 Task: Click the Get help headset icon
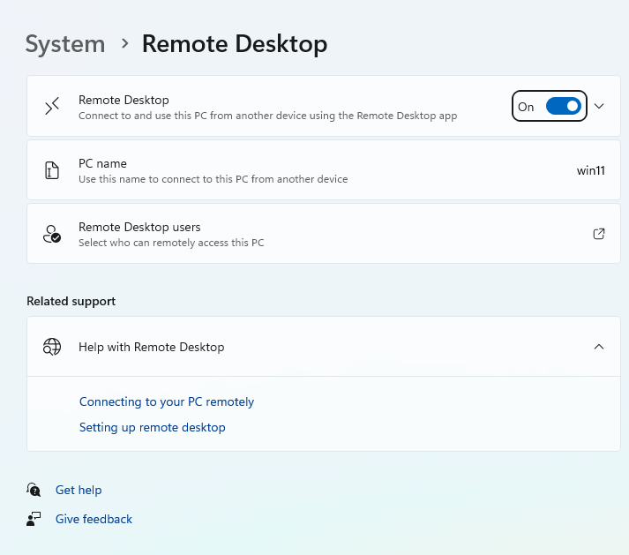click(34, 490)
